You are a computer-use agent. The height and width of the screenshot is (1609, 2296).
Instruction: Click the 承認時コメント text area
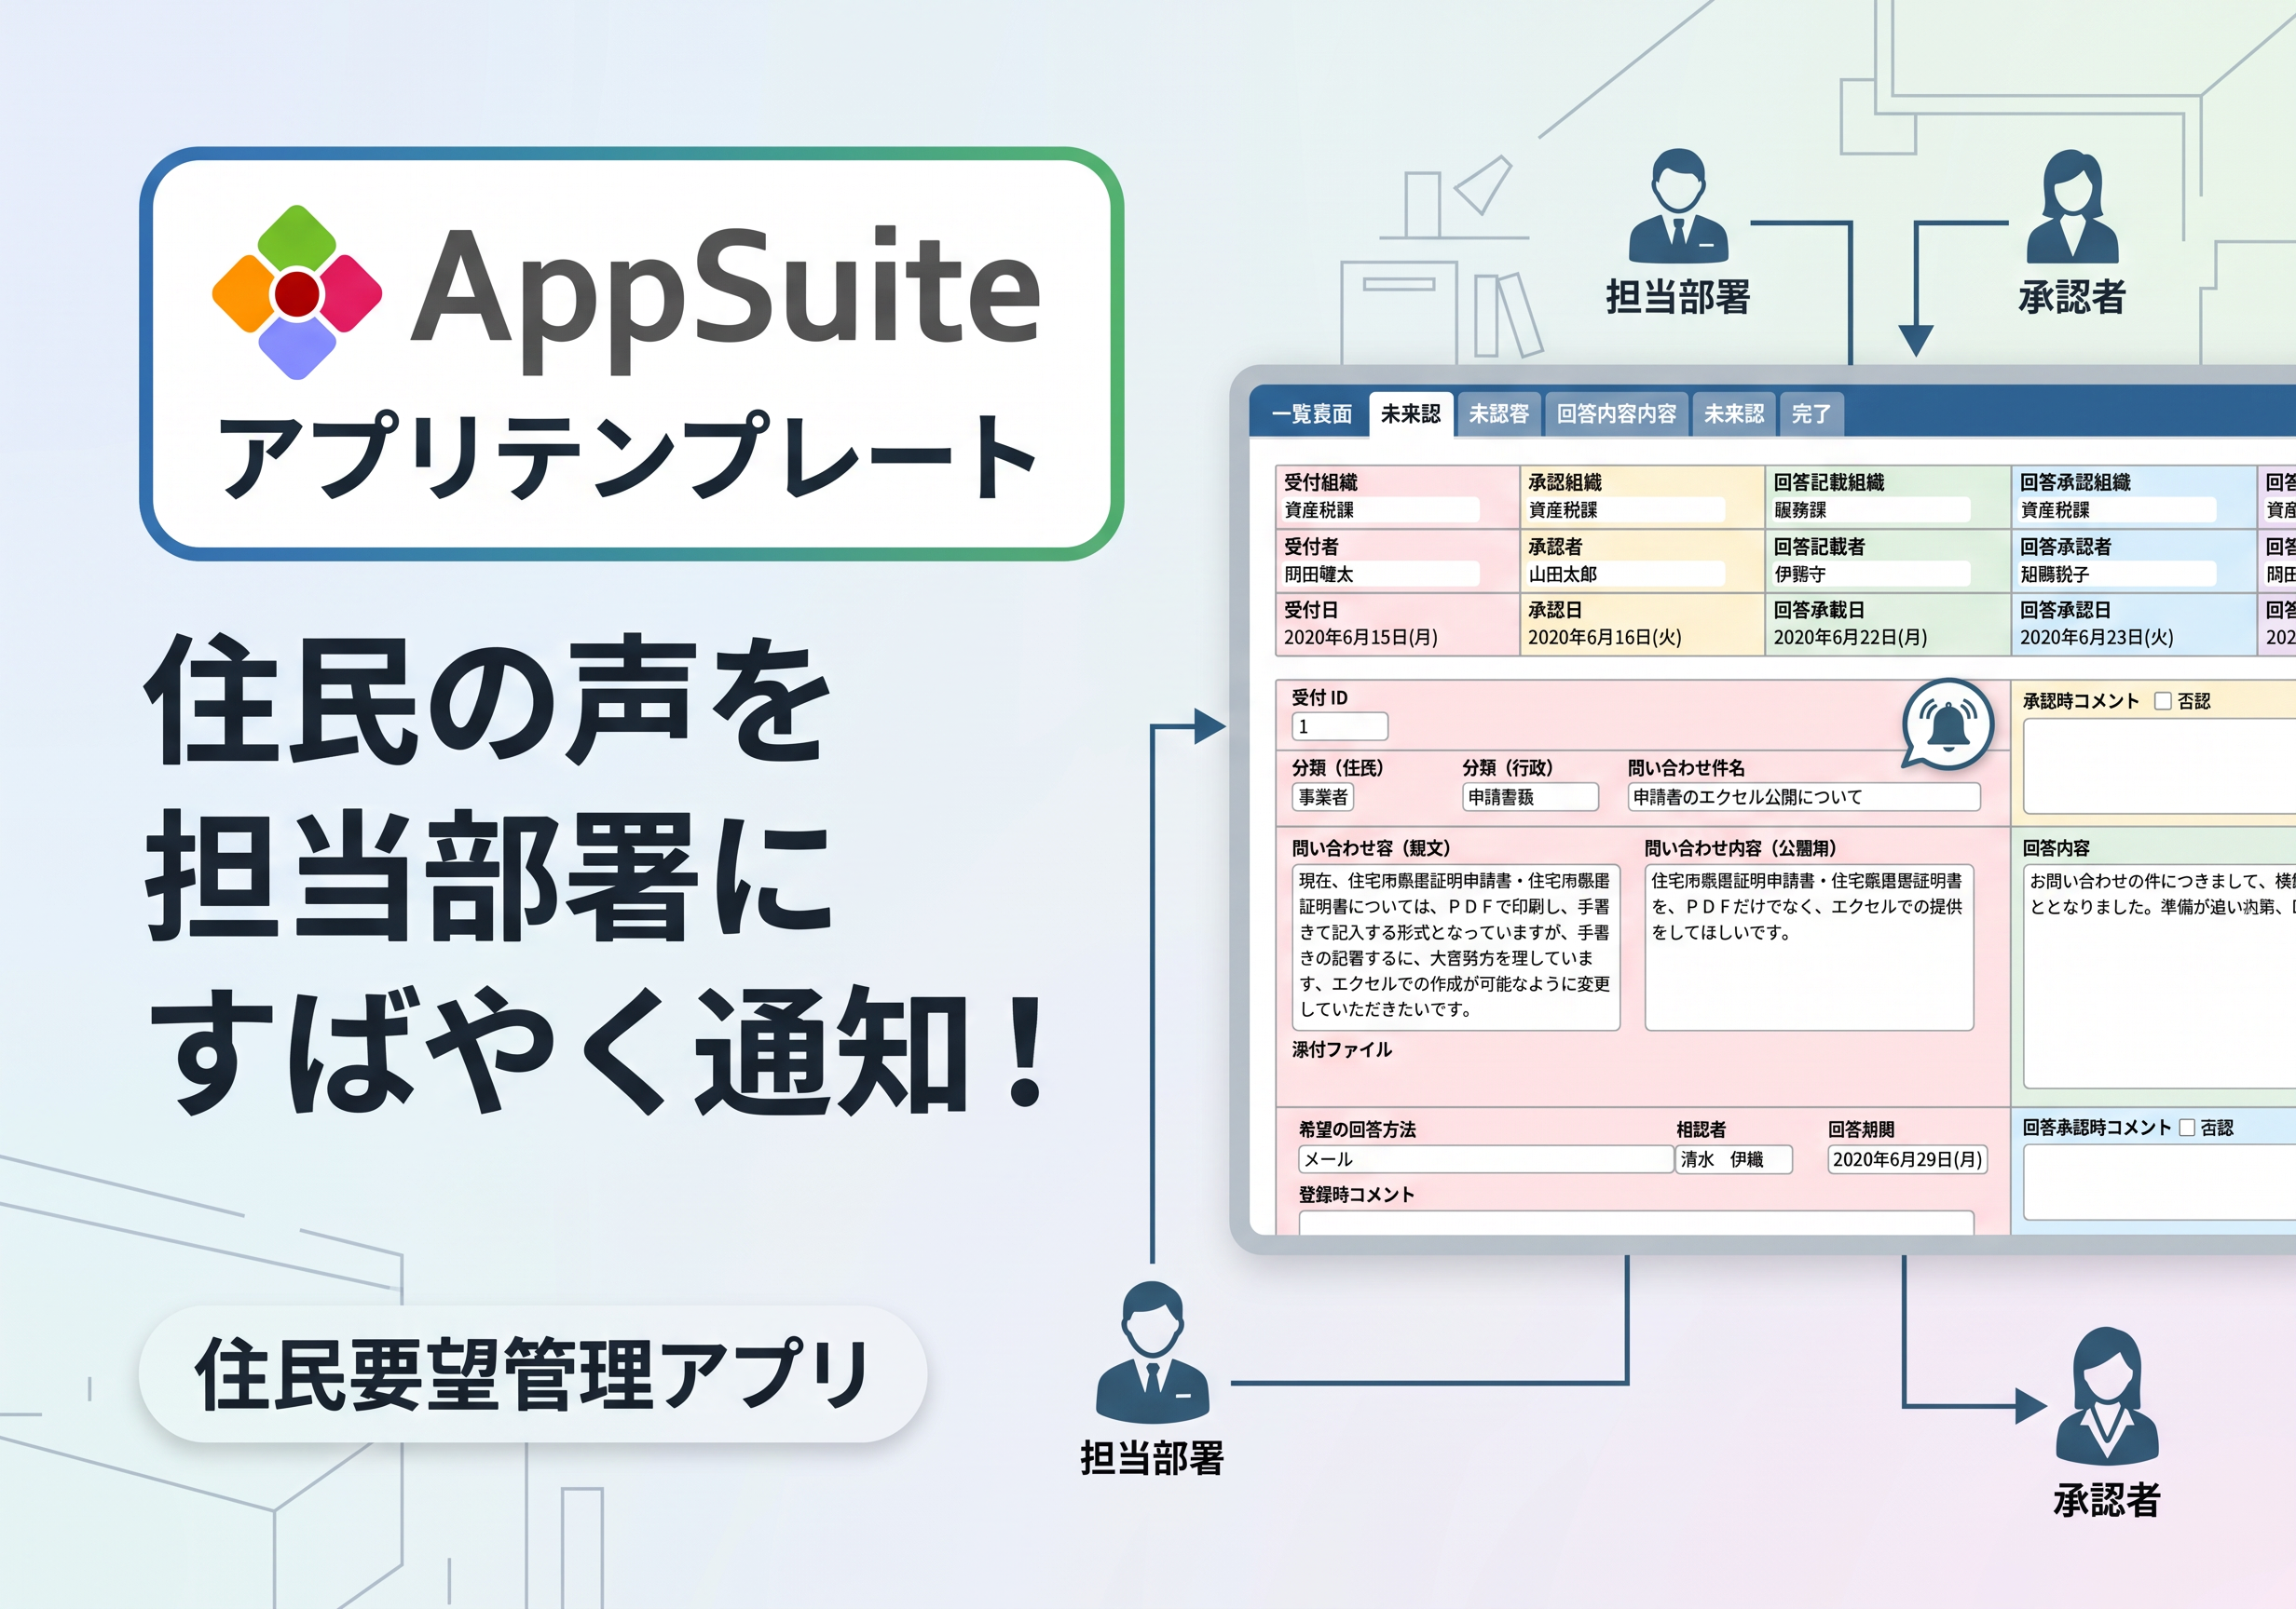(x=2160, y=765)
